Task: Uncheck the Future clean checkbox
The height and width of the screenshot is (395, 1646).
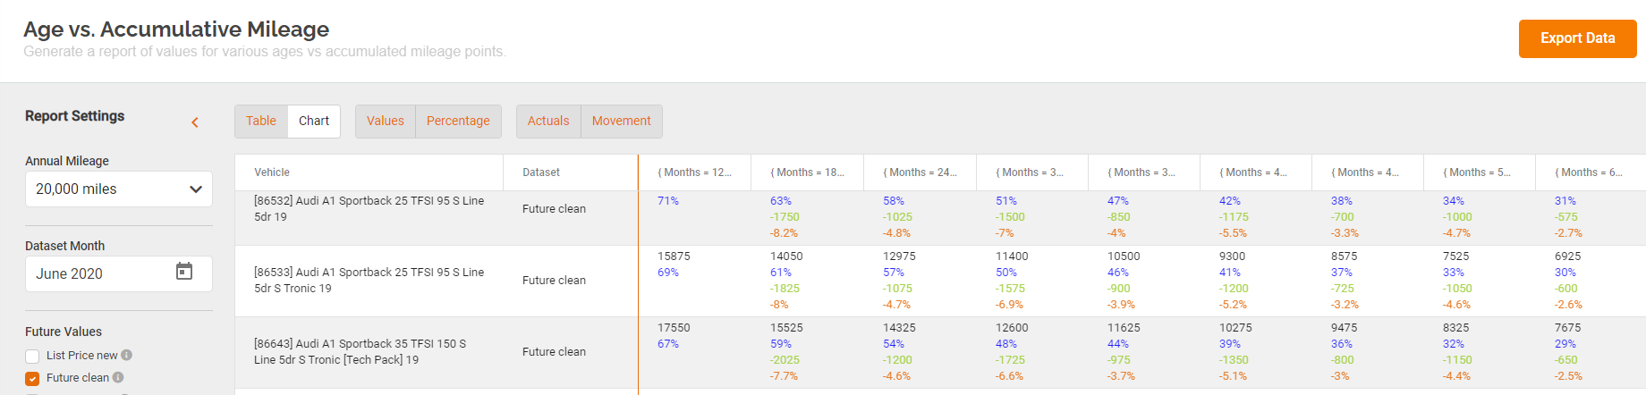Action: click(x=32, y=378)
